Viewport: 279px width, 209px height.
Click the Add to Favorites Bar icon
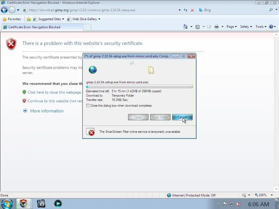[28, 19]
